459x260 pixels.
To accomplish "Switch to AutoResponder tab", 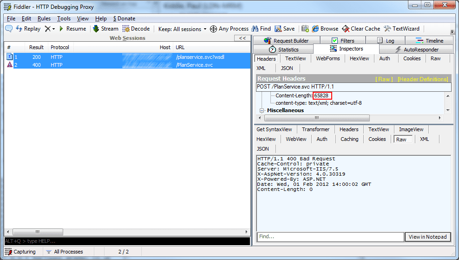I will pyautogui.click(x=417, y=50).
